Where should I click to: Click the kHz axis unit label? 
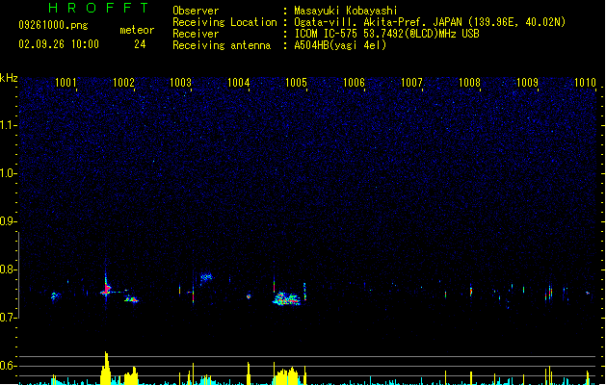9,78
